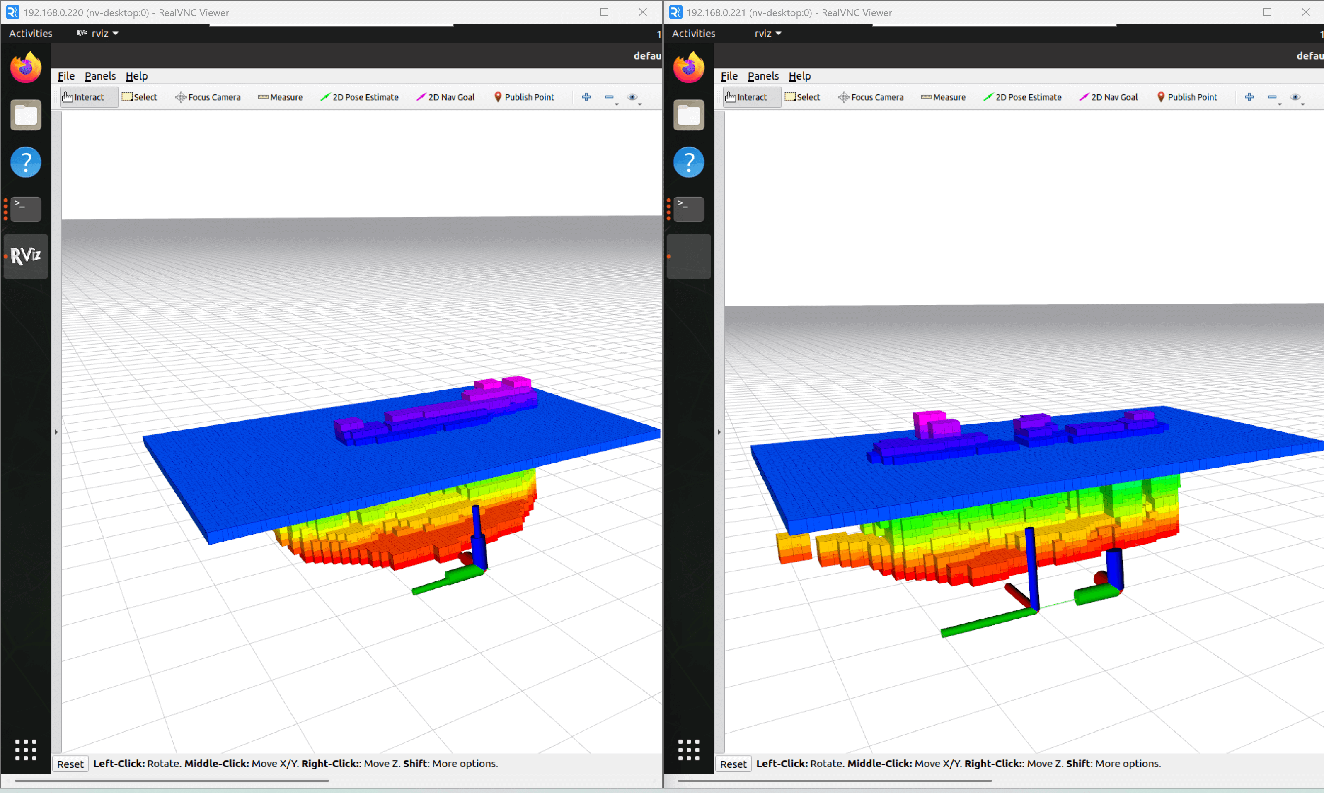Open Help from left viewer dock

26,162
